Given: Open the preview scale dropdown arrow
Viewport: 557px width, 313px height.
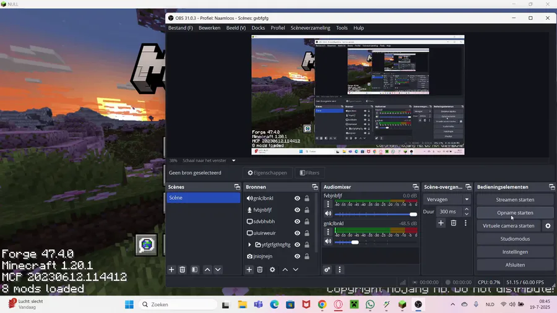Looking at the screenshot, I should [234, 160].
